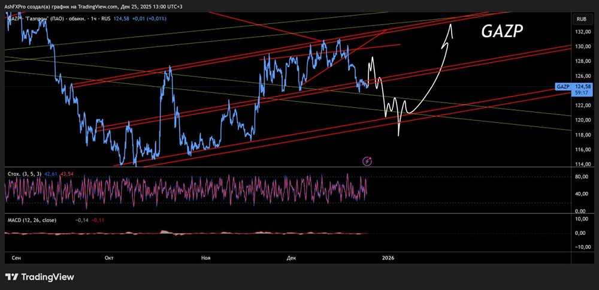This screenshot has height=290, width=599.
Task: Click the 43,54 stochastic value
Action: tap(67, 174)
